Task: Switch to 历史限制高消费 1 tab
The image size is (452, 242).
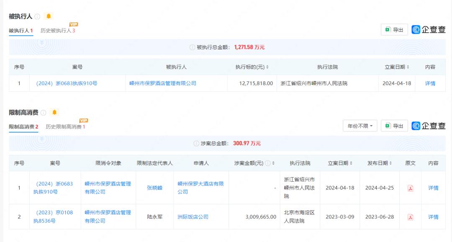Action: [65, 126]
